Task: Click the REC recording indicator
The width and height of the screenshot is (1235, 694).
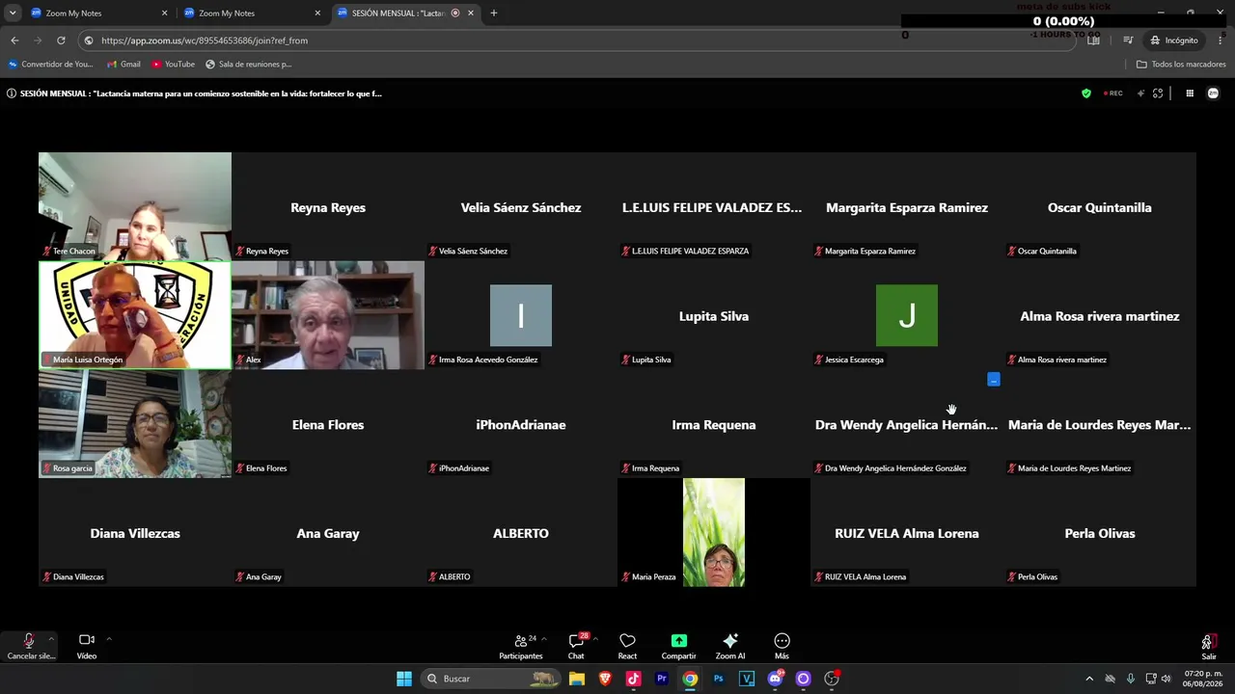Action: pos(1113,93)
